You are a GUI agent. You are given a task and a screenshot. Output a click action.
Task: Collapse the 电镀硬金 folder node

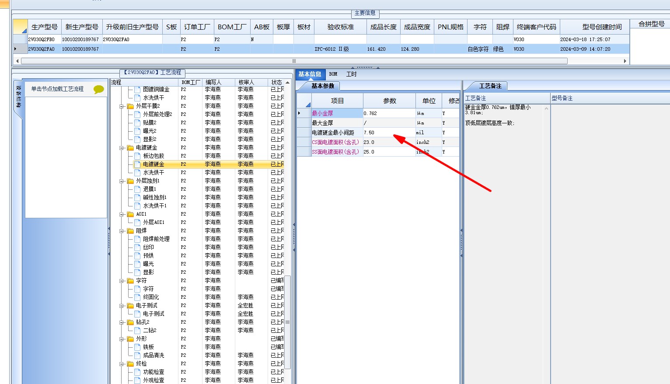122,148
